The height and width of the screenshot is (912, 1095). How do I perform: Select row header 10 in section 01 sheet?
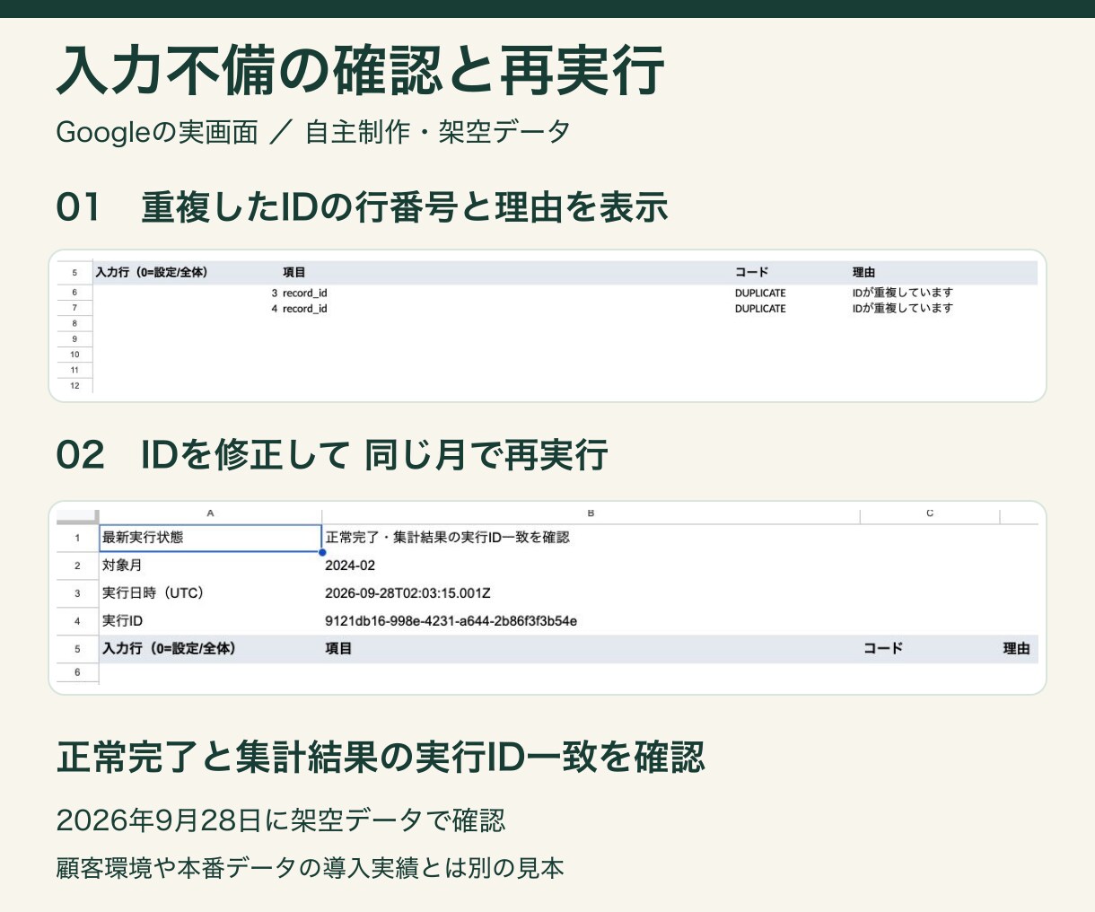pyautogui.click(x=74, y=355)
